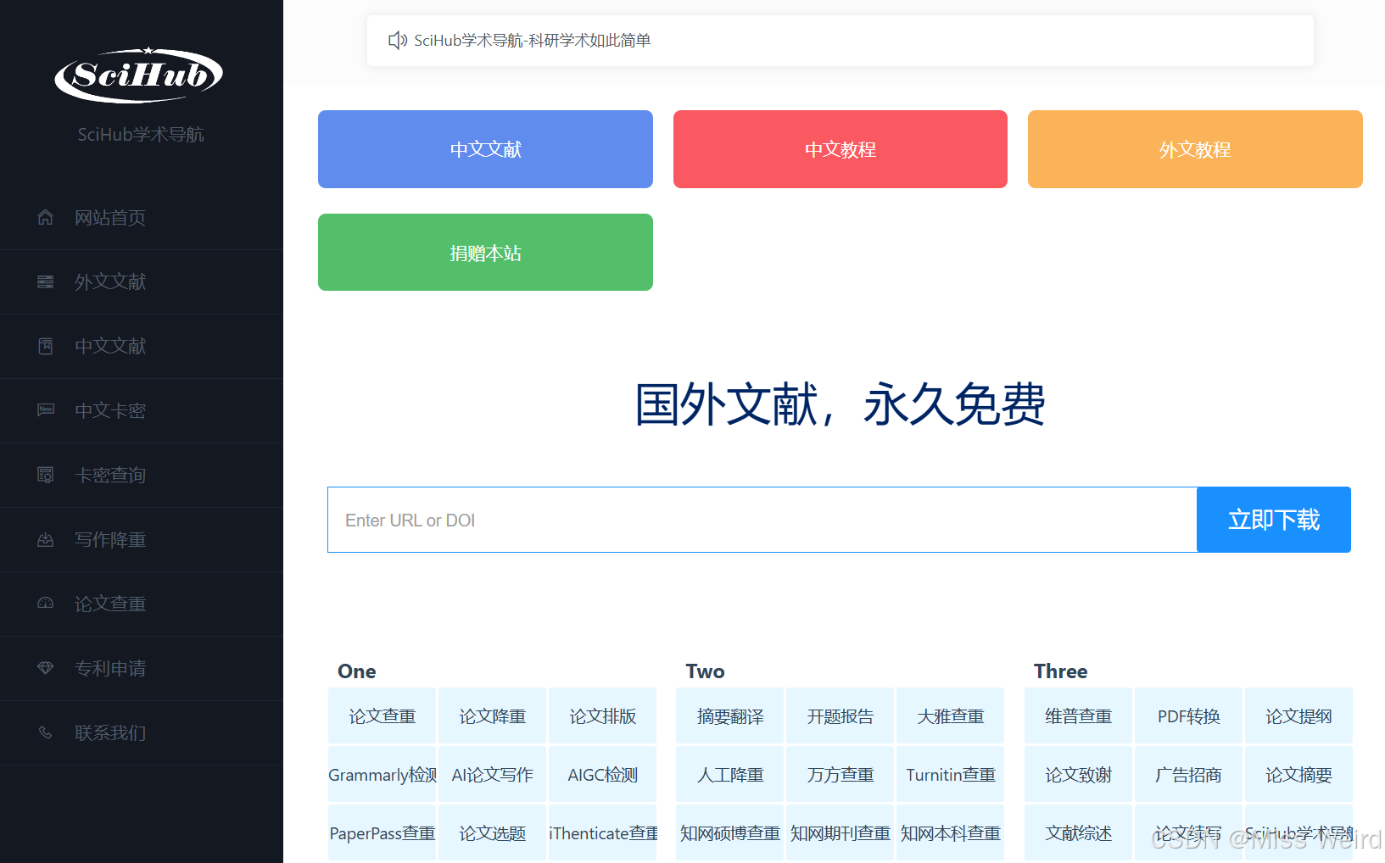This screenshot has height=863, width=1385.
Task: Open the 知网本科查重 link
Action: coord(951,833)
